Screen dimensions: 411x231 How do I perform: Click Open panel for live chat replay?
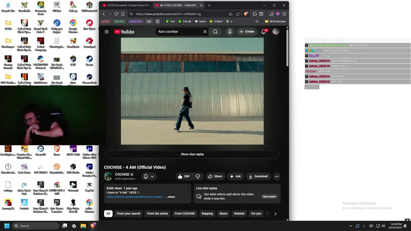pos(269,197)
